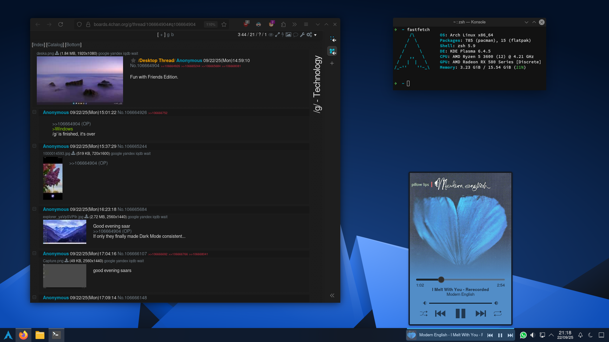This screenshot has height=342, width=609.
Task: Switch to board g in header
Action: click(x=168, y=35)
